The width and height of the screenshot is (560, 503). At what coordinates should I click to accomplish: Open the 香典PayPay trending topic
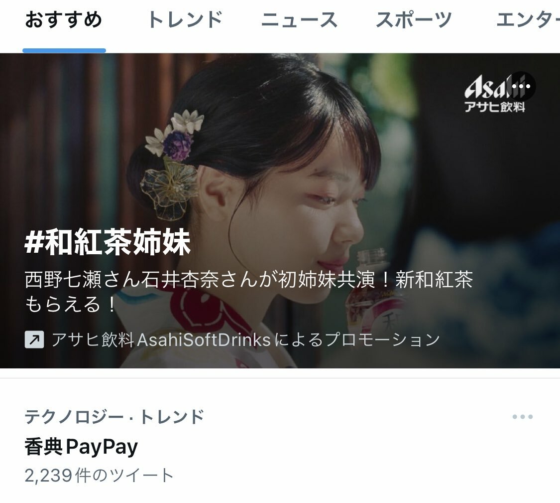[x=82, y=447]
